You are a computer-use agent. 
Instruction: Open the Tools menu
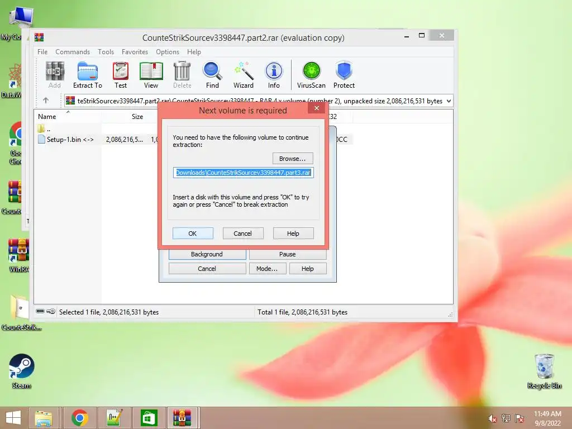coord(106,52)
